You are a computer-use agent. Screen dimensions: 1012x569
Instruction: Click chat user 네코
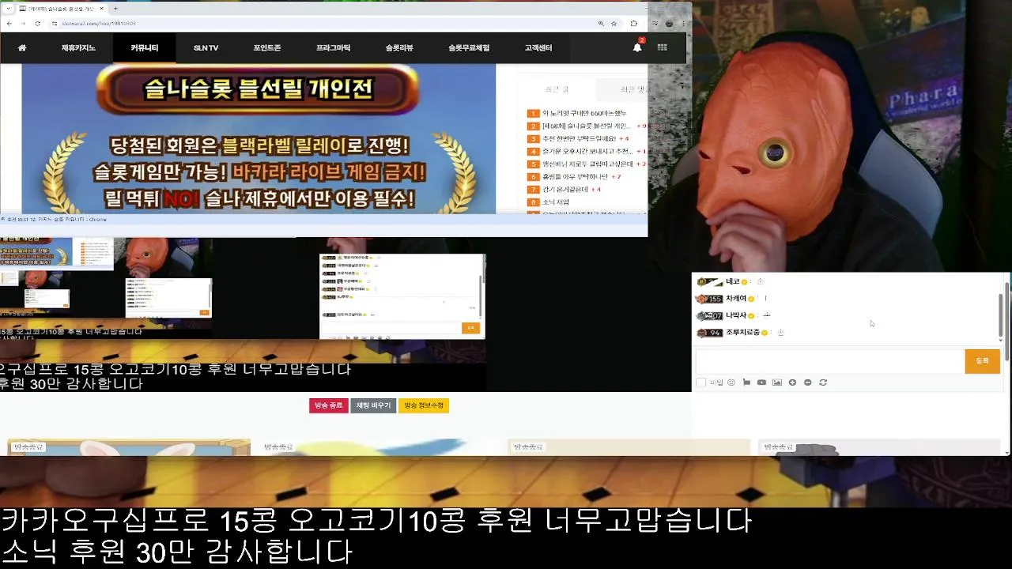[x=732, y=281]
